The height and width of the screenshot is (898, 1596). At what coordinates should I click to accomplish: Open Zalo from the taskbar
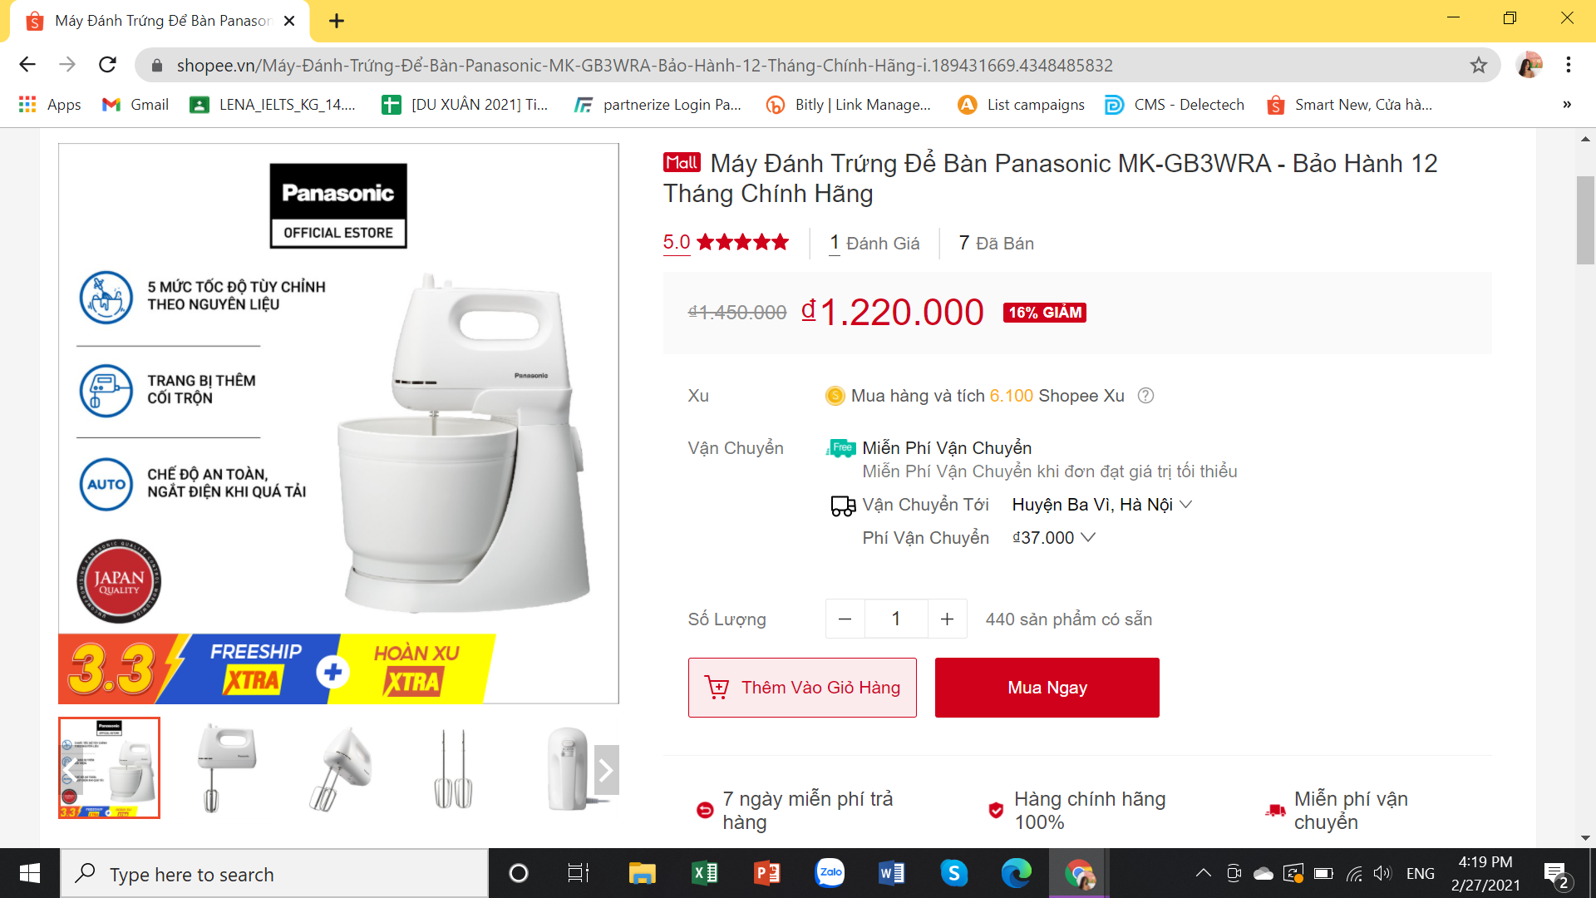830,873
